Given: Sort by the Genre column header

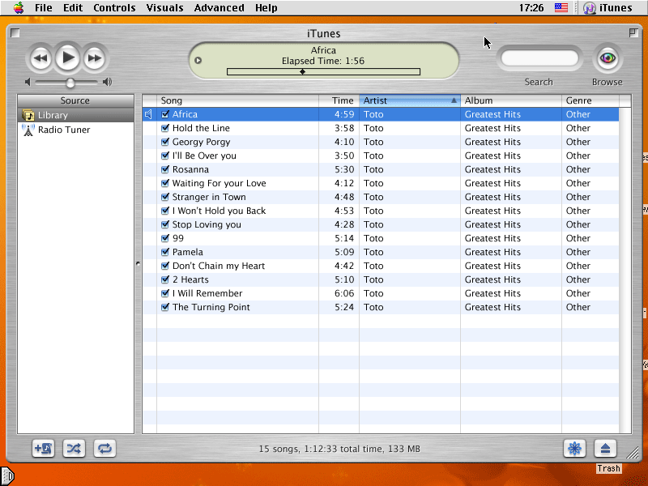Looking at the screenshot, I should click(590, 100).
